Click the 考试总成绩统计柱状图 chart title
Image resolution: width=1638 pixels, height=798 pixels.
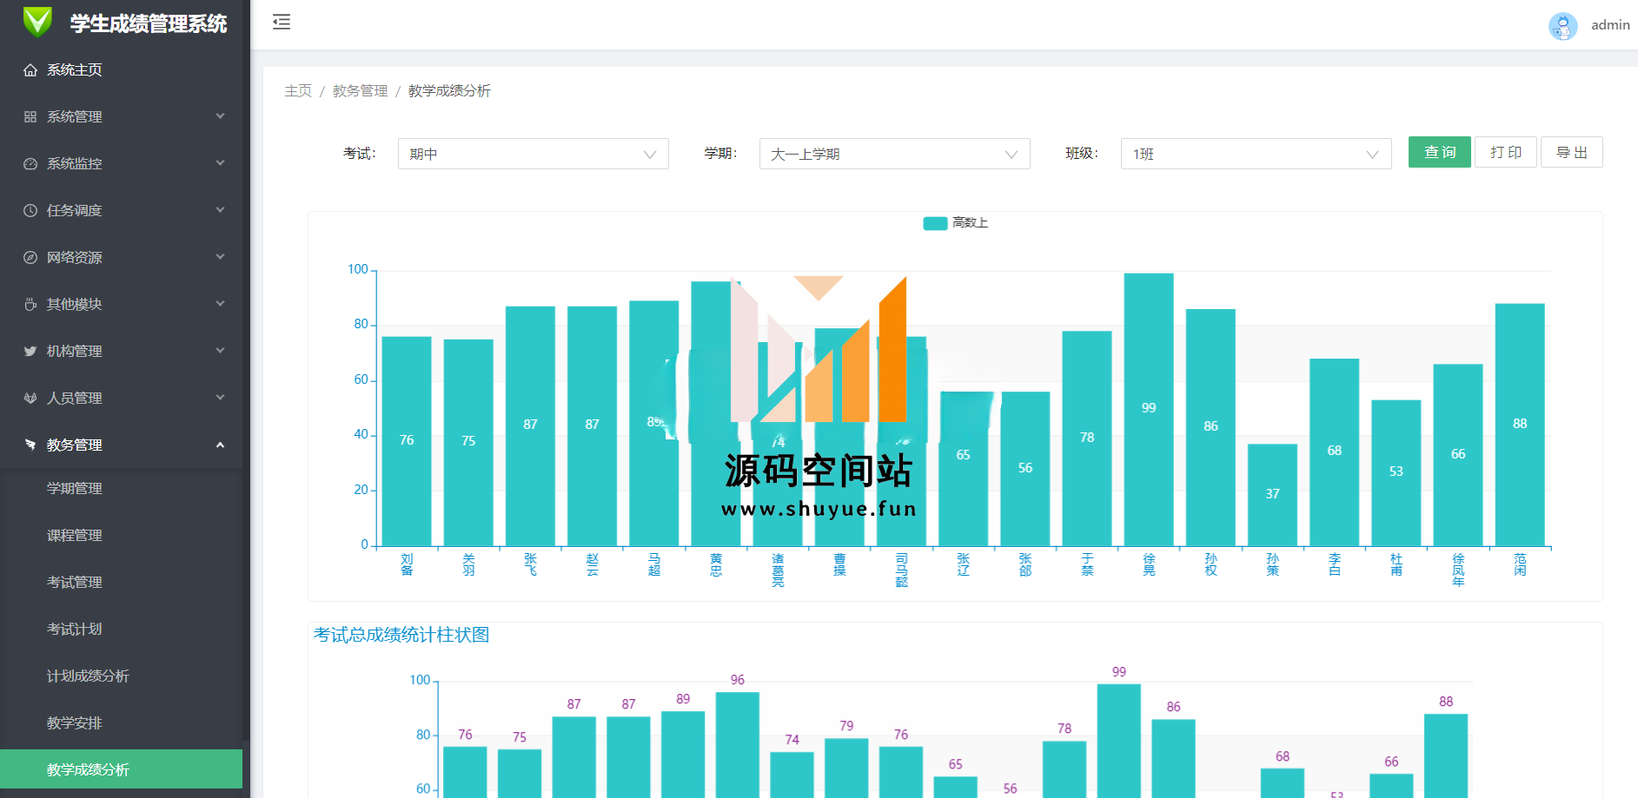[x=401, y=635]
